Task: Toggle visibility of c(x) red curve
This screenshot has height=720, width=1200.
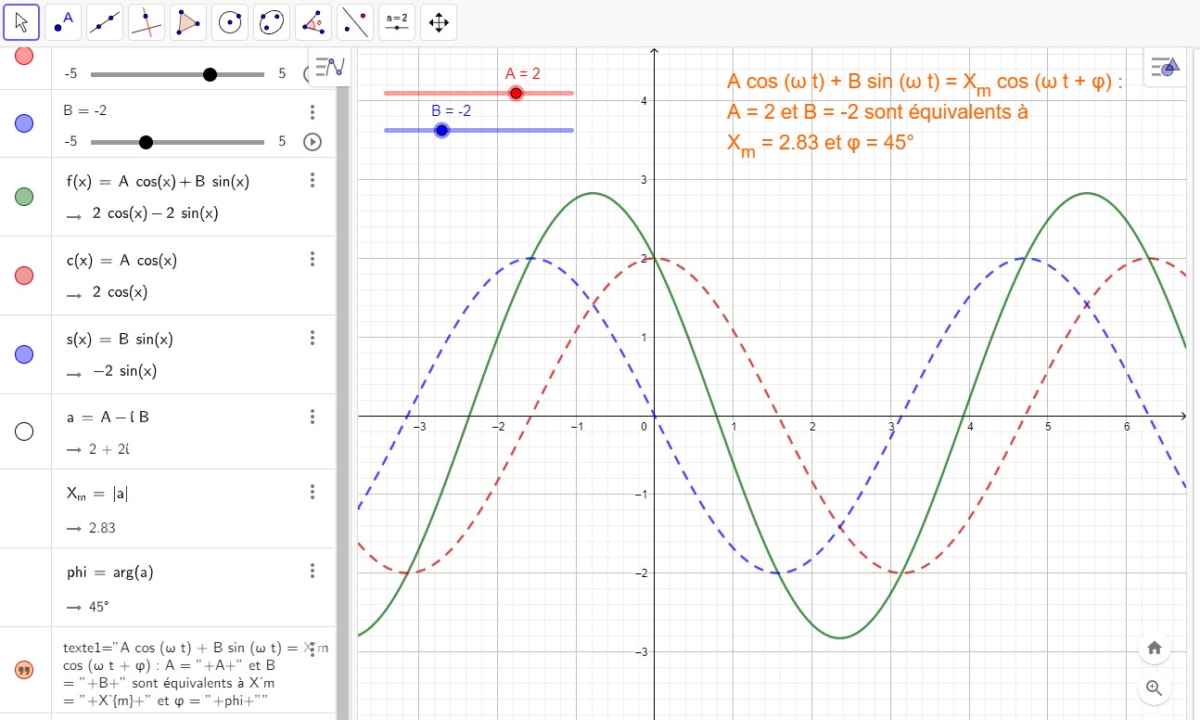Action: pos(25,276)
